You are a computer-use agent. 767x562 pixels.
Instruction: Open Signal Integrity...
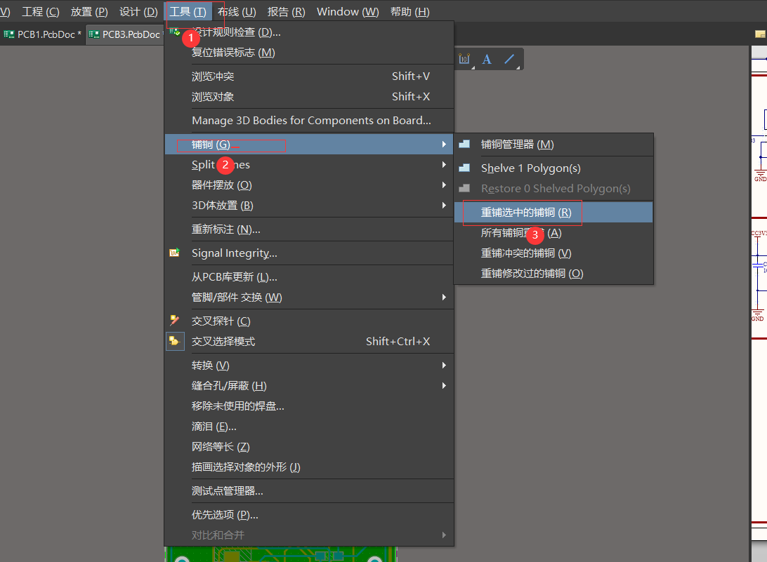(x=309, y=253)
